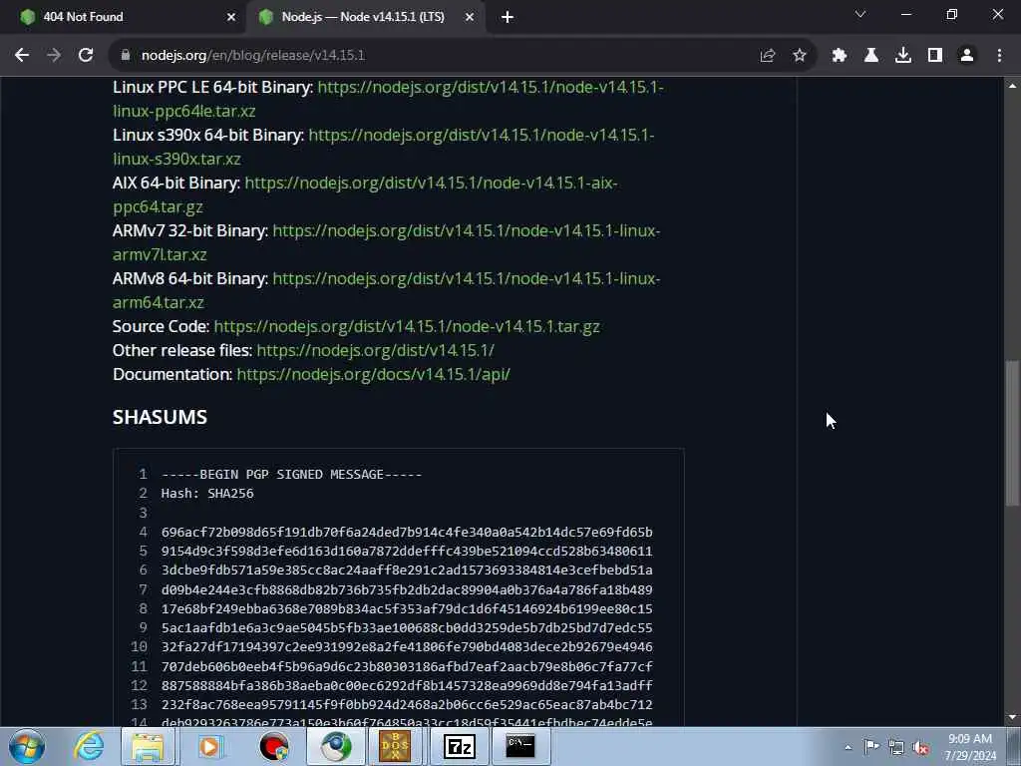Bookmark this page with the star

[x=800, y=56]
